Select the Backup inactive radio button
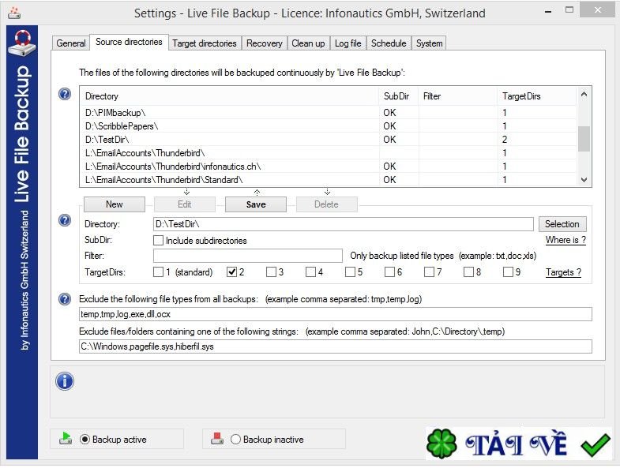 coord(235,439)
